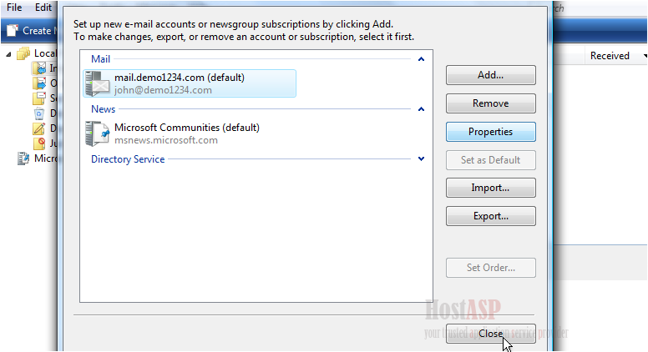Click the Add... button
The width and height of the screenshot is (648, 352).
tap(490, 75)
